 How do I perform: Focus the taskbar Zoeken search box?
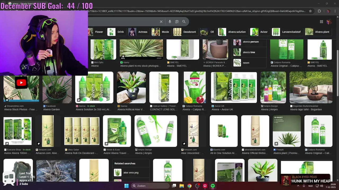pos(150,186)
